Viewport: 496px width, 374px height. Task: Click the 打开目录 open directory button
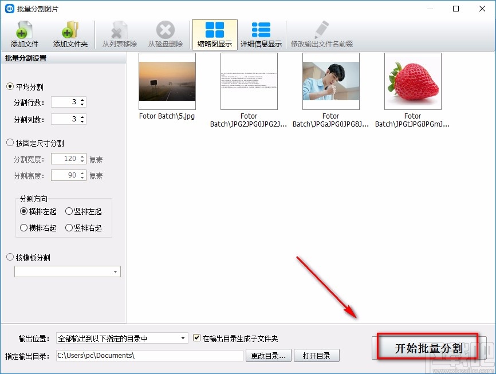pos(317,355)
